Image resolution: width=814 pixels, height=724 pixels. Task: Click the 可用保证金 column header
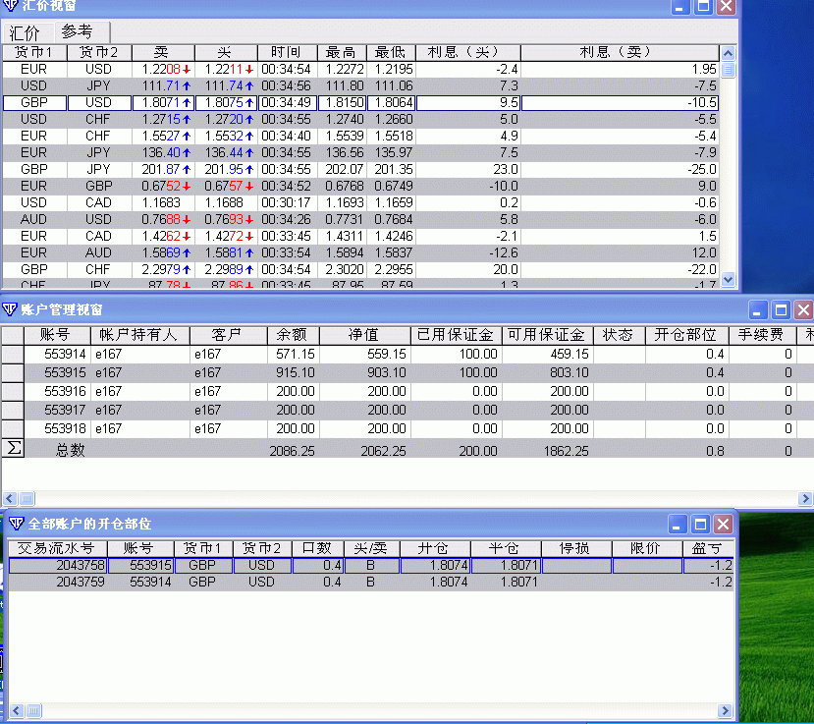pos(548,335)
